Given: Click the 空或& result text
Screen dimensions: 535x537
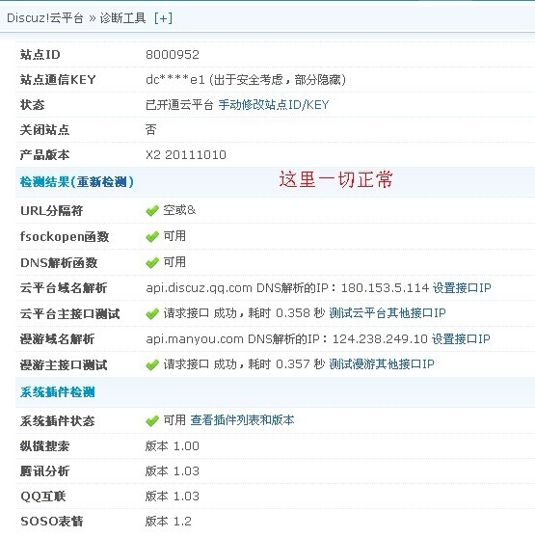Looking at the screenshot, I should [179, 210].
